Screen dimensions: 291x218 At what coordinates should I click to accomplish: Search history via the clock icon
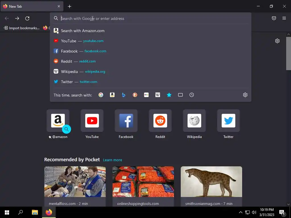click(x=192, y=95)
